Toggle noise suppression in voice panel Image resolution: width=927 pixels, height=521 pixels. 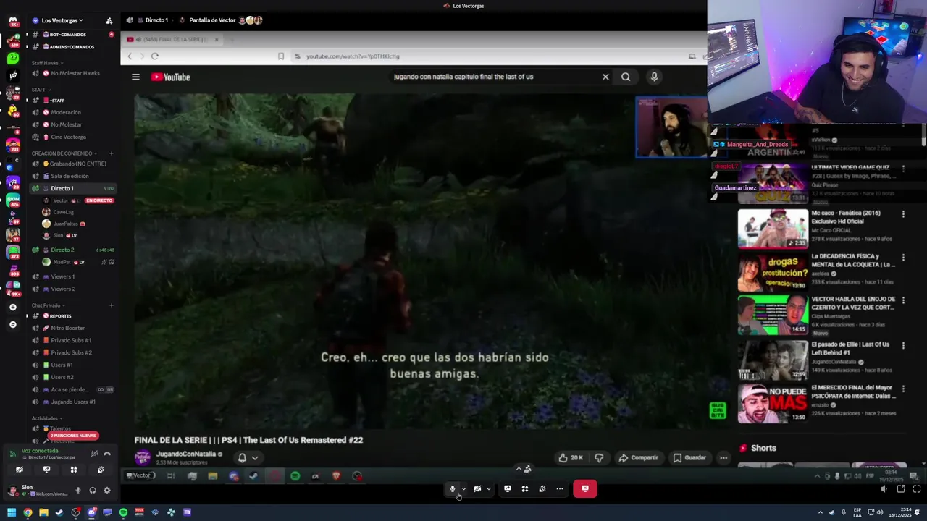point(93,454)
